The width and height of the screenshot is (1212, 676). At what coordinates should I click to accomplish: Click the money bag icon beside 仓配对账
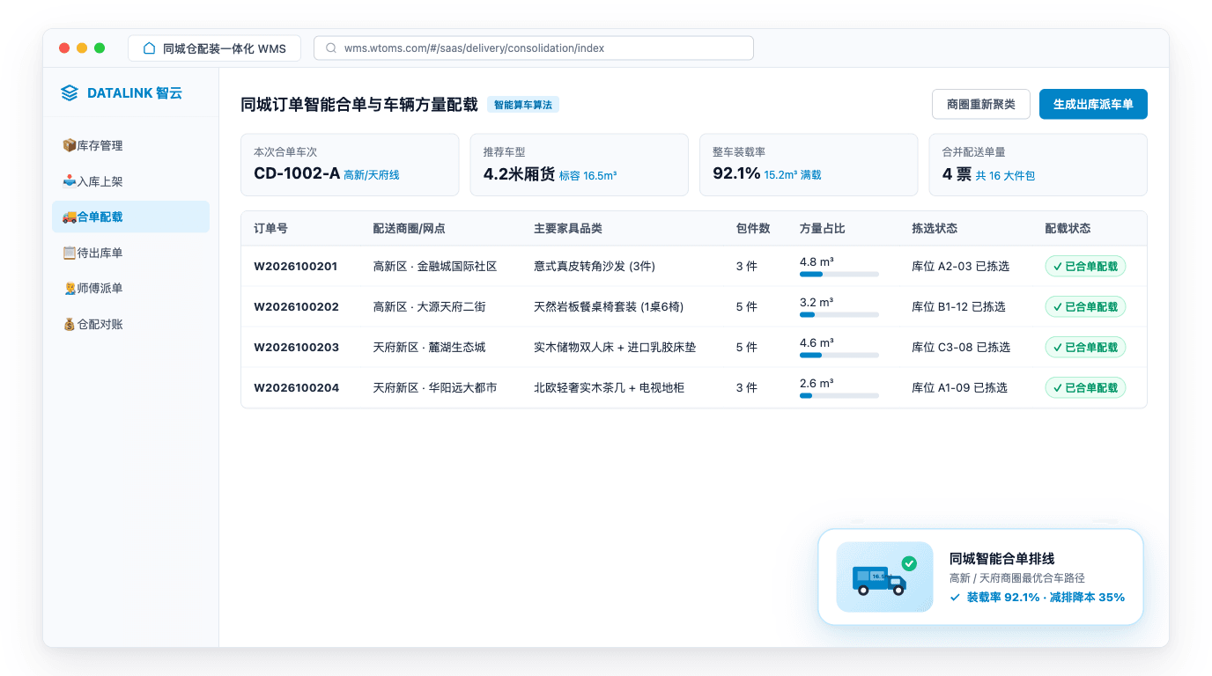coord(69,324)
